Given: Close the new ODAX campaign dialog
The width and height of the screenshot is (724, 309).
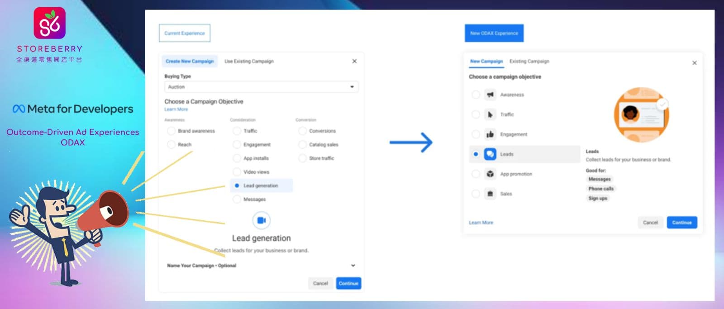Looking at the screenshot, I should point(694,63).
